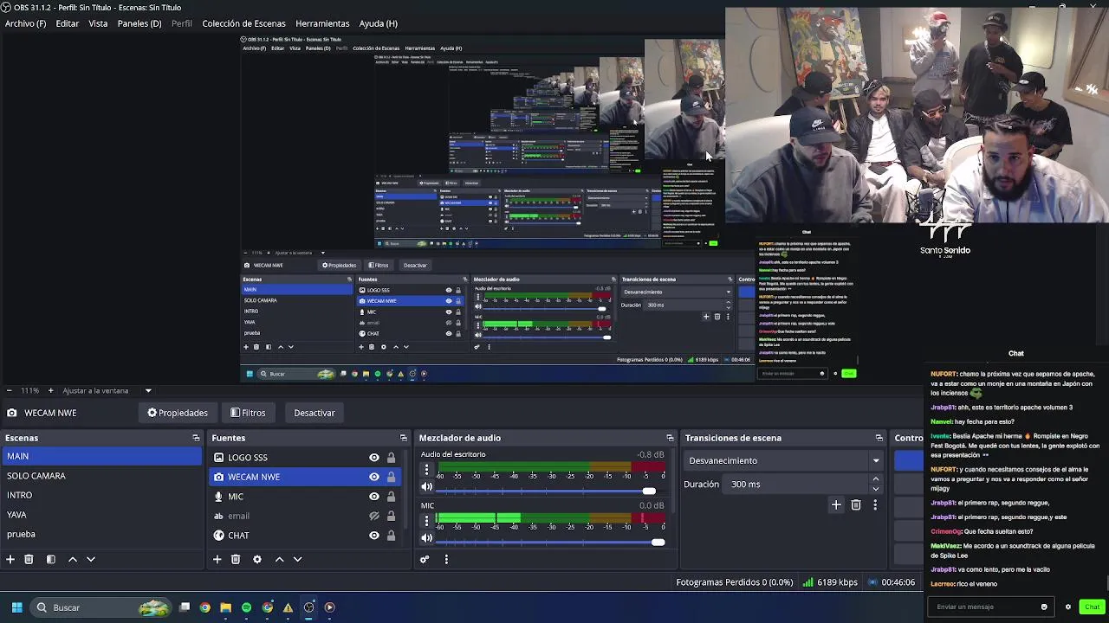1109x623 pixels.
Task: Toggle lock on WECAM NWE source
Action: pos(391,477)
